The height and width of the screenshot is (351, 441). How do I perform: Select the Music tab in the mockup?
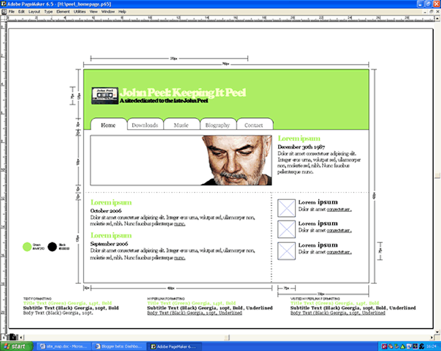(181, 125)
